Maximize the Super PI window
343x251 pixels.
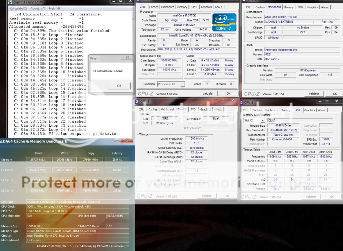(x=121, y=2)
